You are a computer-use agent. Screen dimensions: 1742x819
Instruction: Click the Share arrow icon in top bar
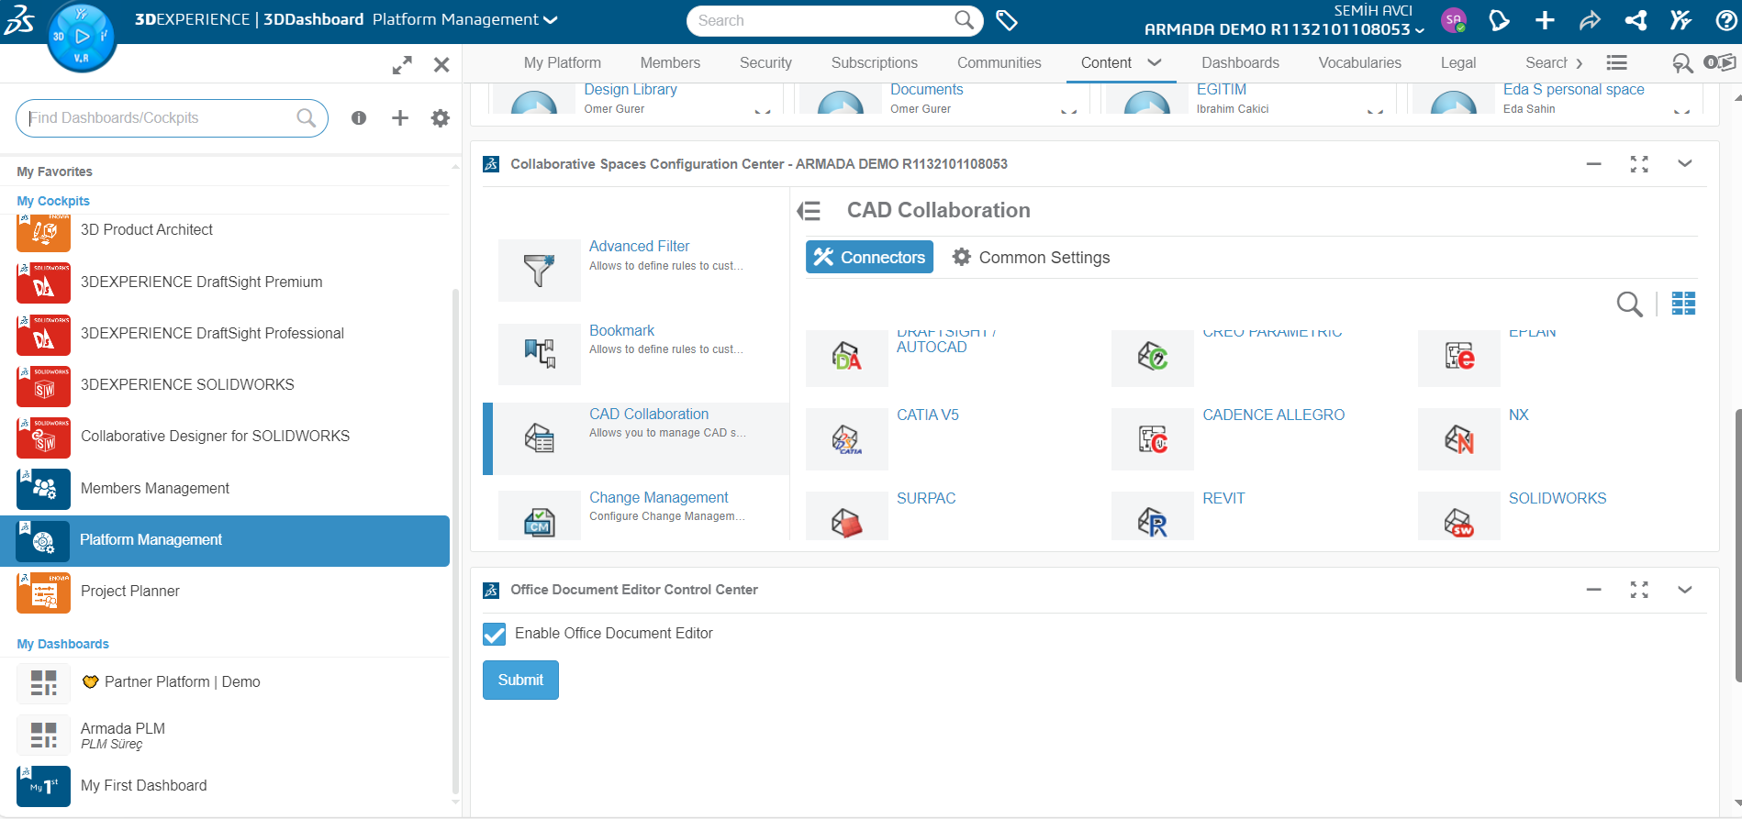pos(1590,20)
